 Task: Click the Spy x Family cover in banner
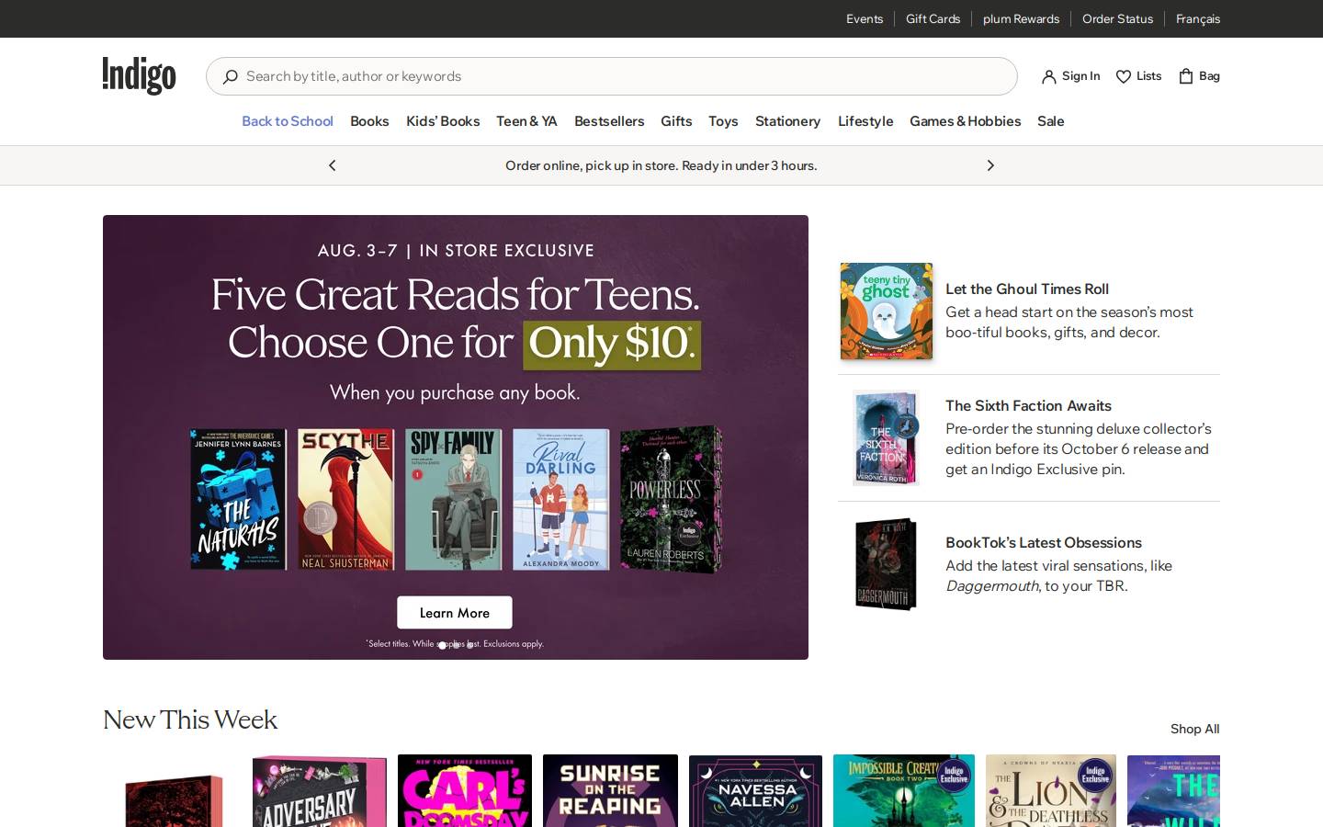point(454,500)
